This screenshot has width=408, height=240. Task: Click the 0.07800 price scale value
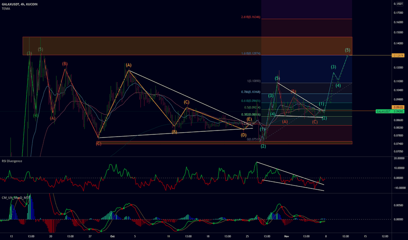click(398, 135)
